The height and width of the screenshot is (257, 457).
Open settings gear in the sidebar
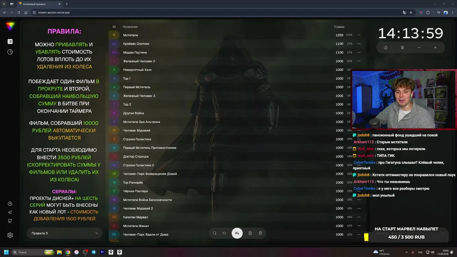click(x=10, y=235)
